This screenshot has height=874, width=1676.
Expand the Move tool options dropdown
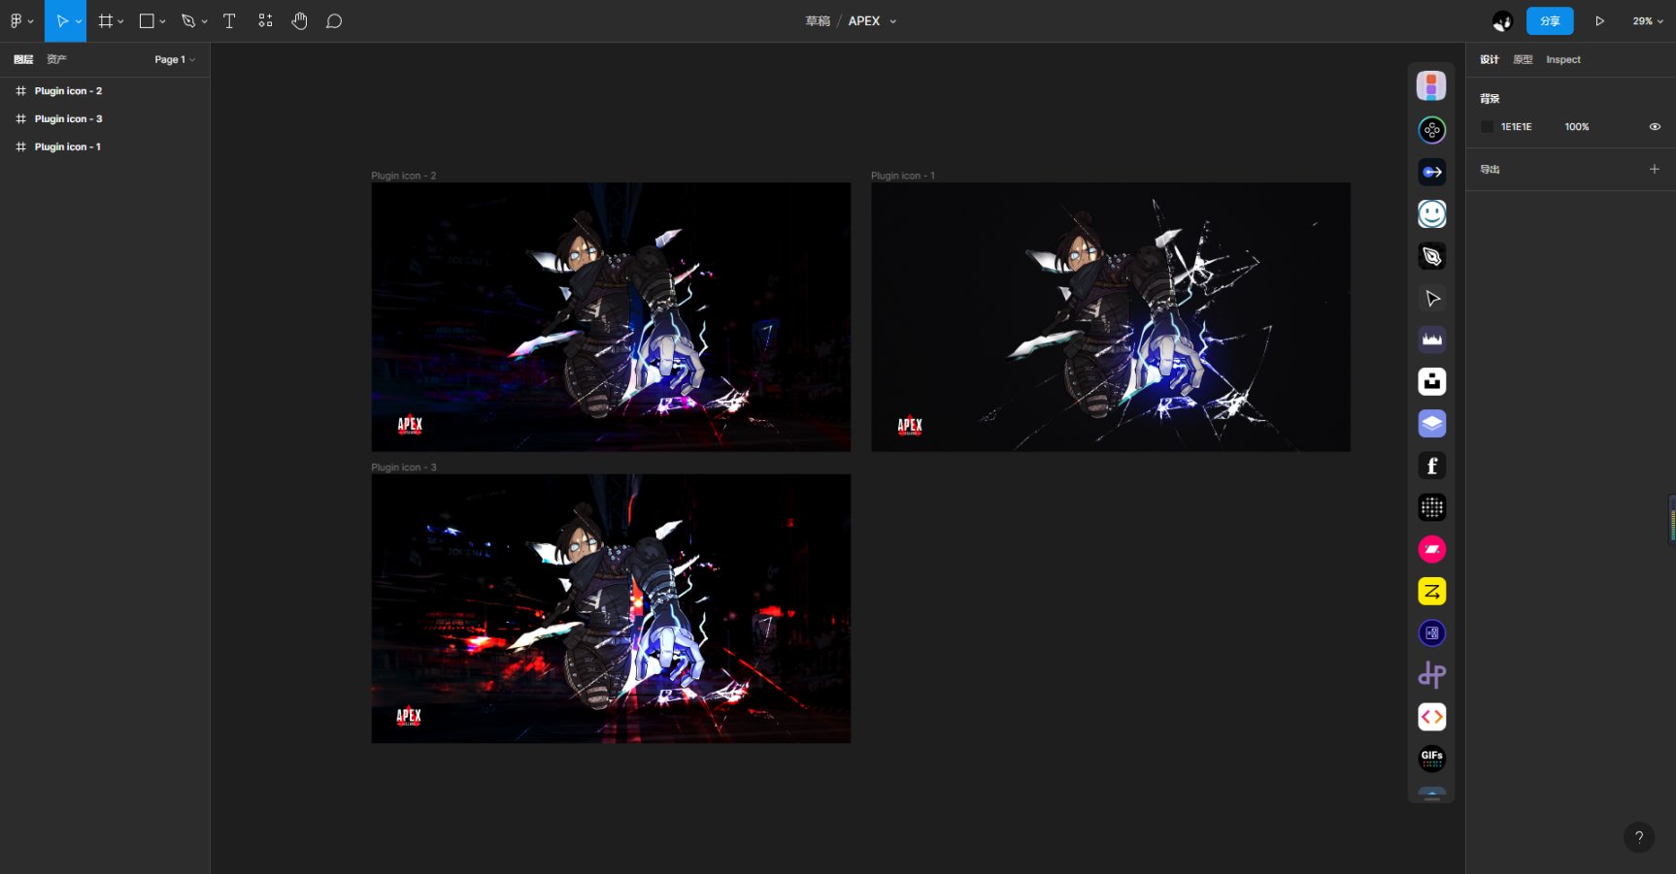pos(79,21)
